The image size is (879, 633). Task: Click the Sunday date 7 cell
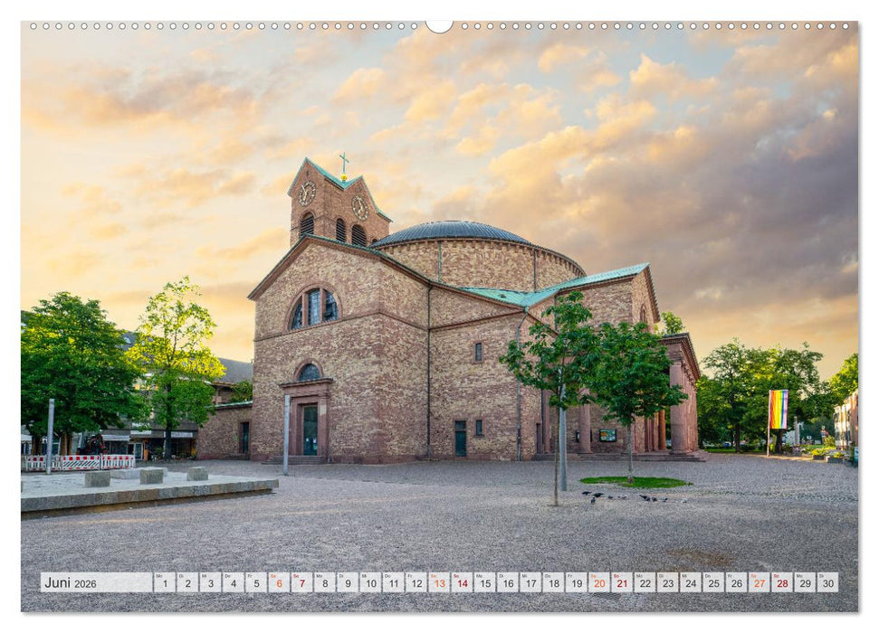click(x=301, y=581)
